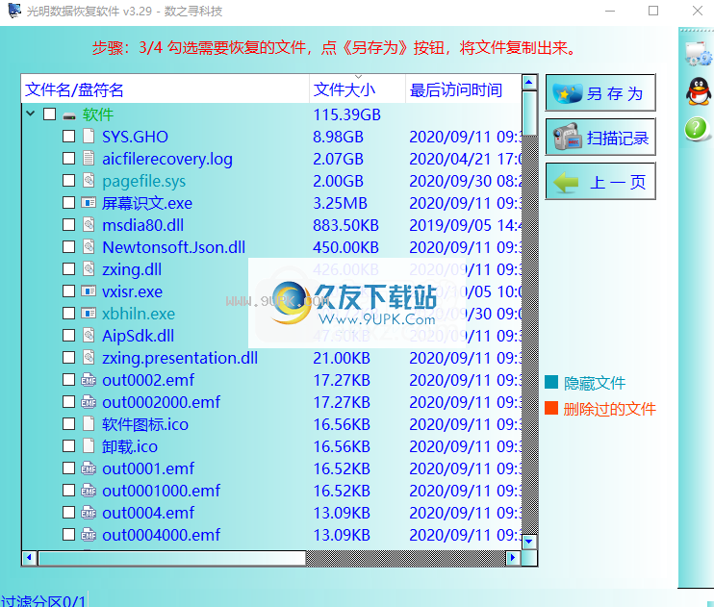The width and height of the screenshot is (714, 607).
Task: Click the app icon in title bar
Action: 14,11
